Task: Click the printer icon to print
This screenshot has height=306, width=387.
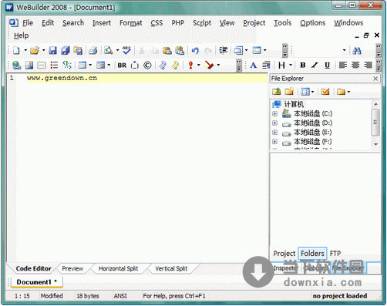Action: [93, 50]
